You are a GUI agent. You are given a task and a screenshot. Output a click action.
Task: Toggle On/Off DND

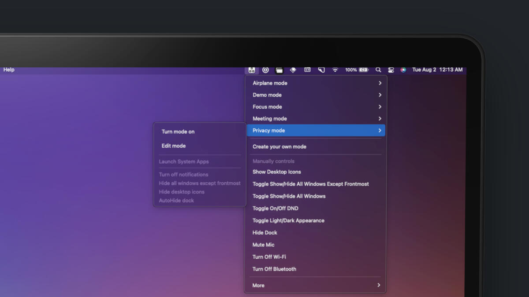[x=275, y=209]
